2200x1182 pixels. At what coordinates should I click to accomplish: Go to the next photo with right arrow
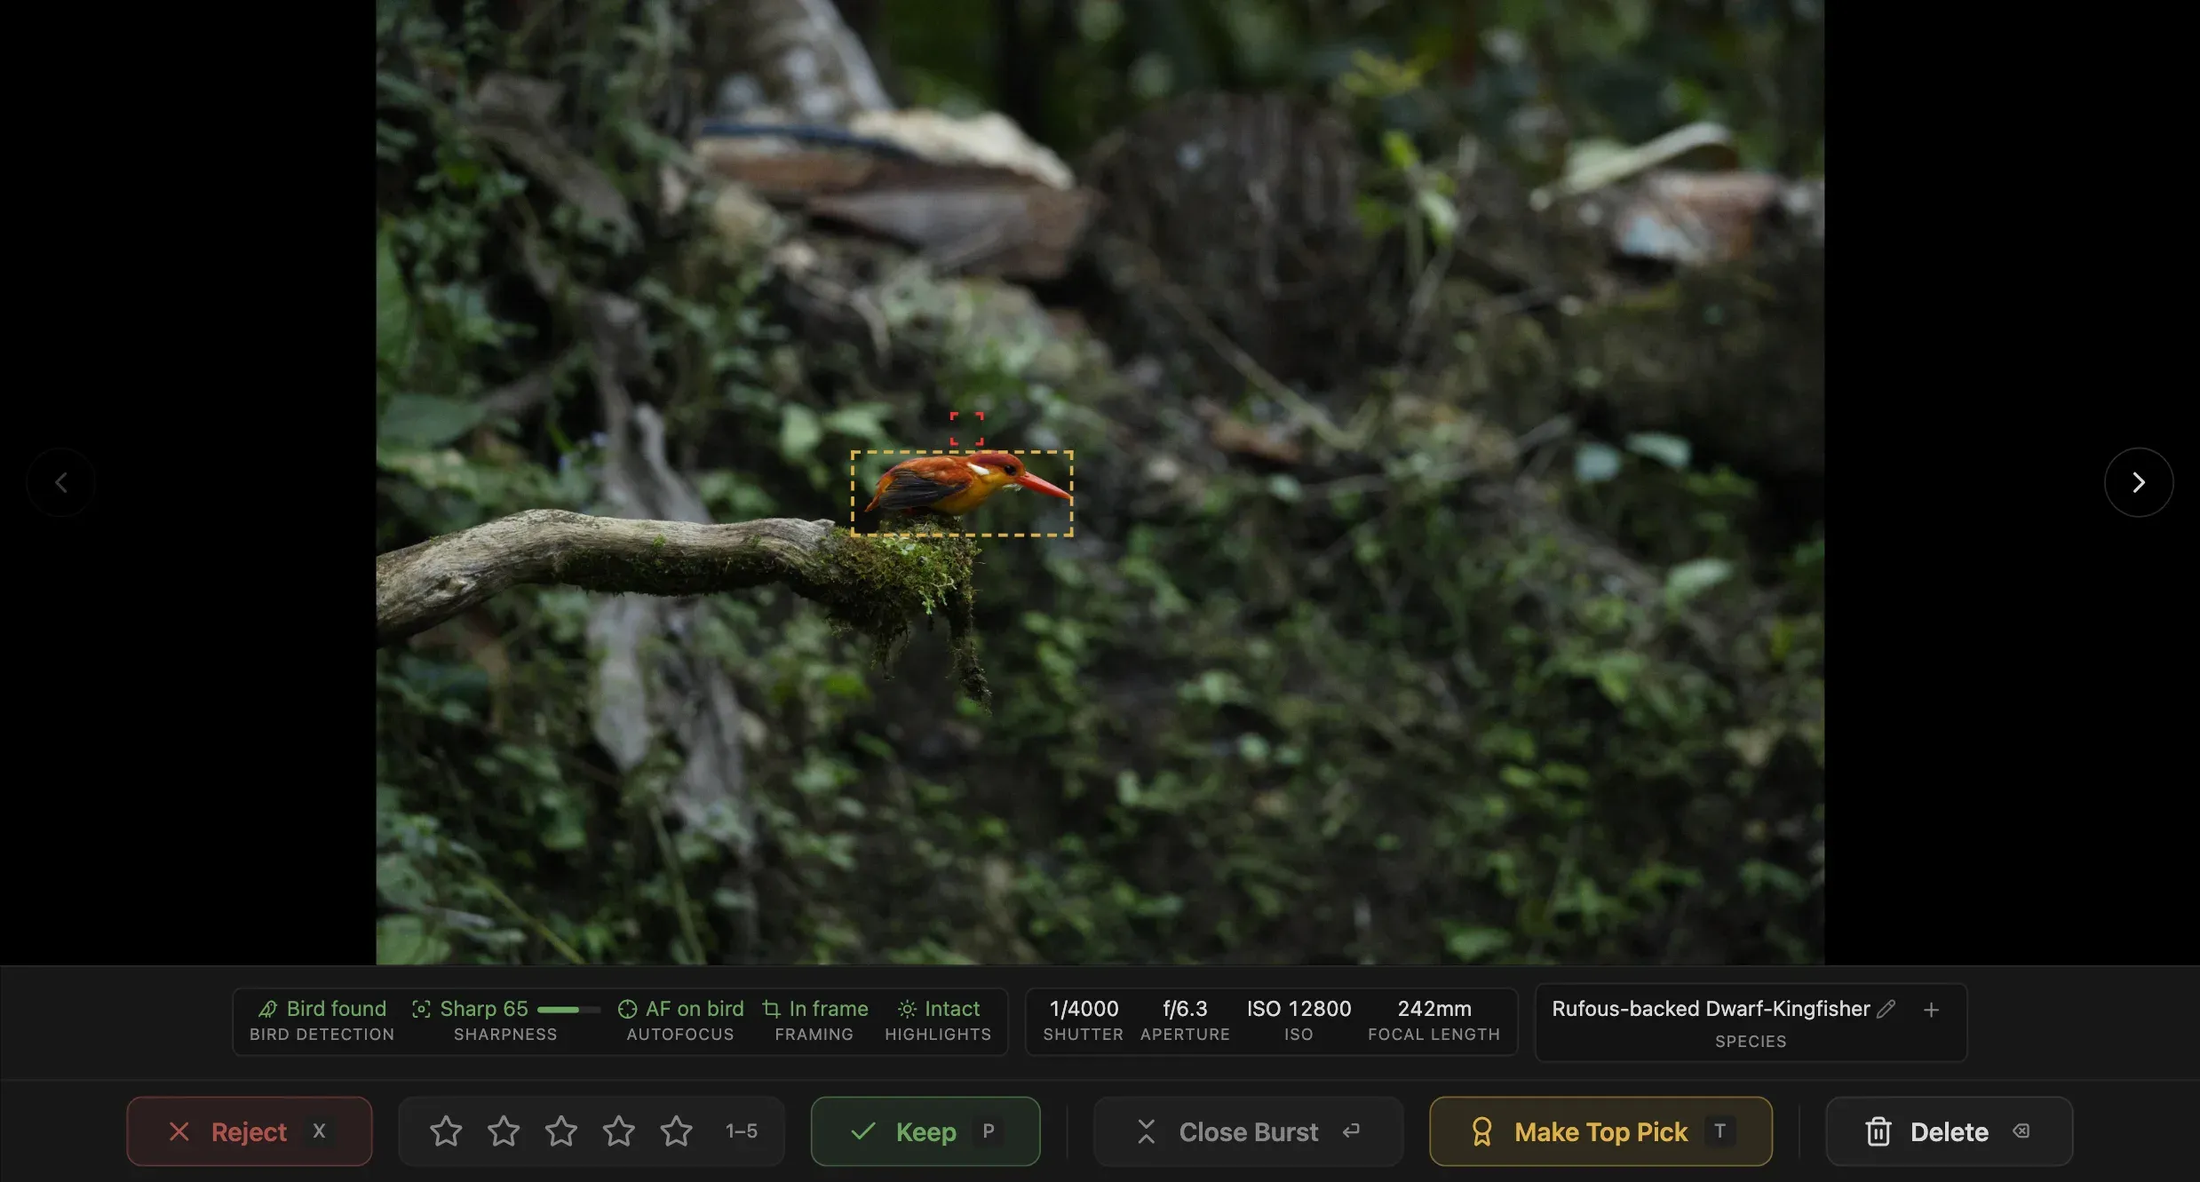point(2138,482)
